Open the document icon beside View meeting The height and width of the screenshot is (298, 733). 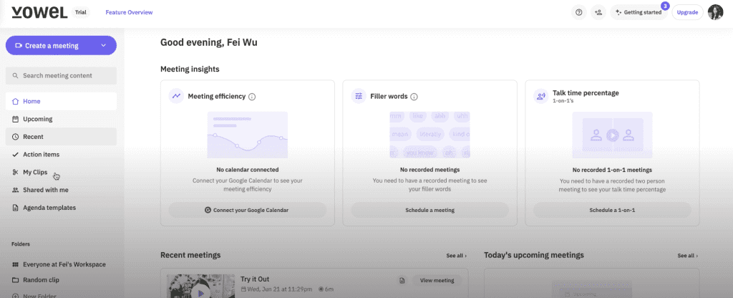[402, 281]
